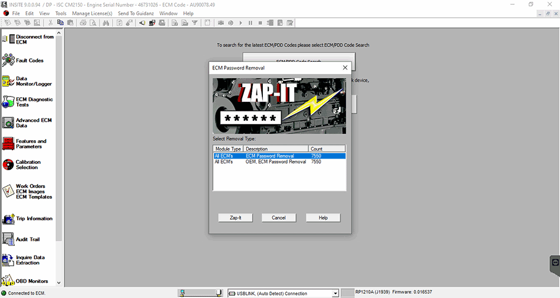The width and height of the screenshot is (560, 298).
Task: Click the Help button in the dialog
Action: click(323, 218)
